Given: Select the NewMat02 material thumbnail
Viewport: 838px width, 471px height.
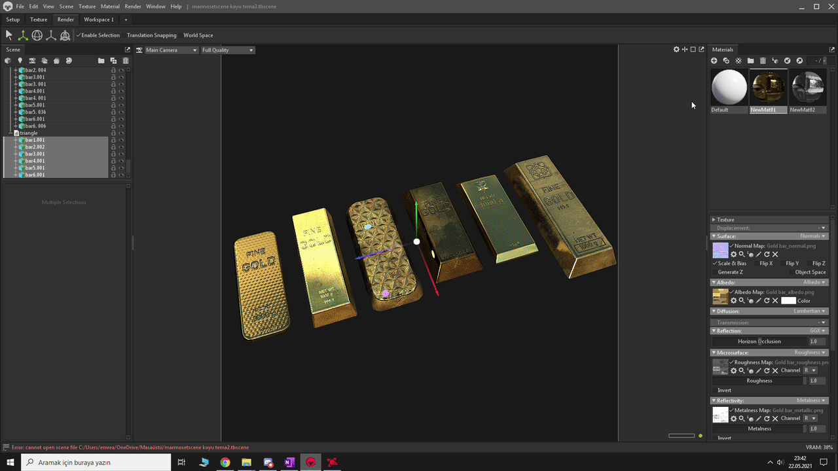Looking at the screenshot, I should (807, 87).
